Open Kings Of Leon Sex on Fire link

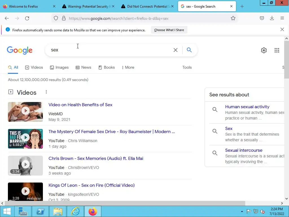(92, 185)
